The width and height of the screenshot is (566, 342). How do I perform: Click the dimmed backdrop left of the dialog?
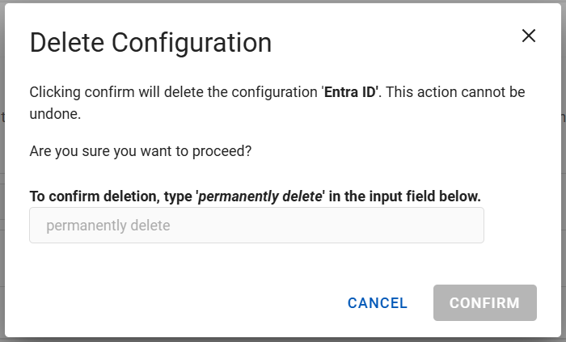2,162
